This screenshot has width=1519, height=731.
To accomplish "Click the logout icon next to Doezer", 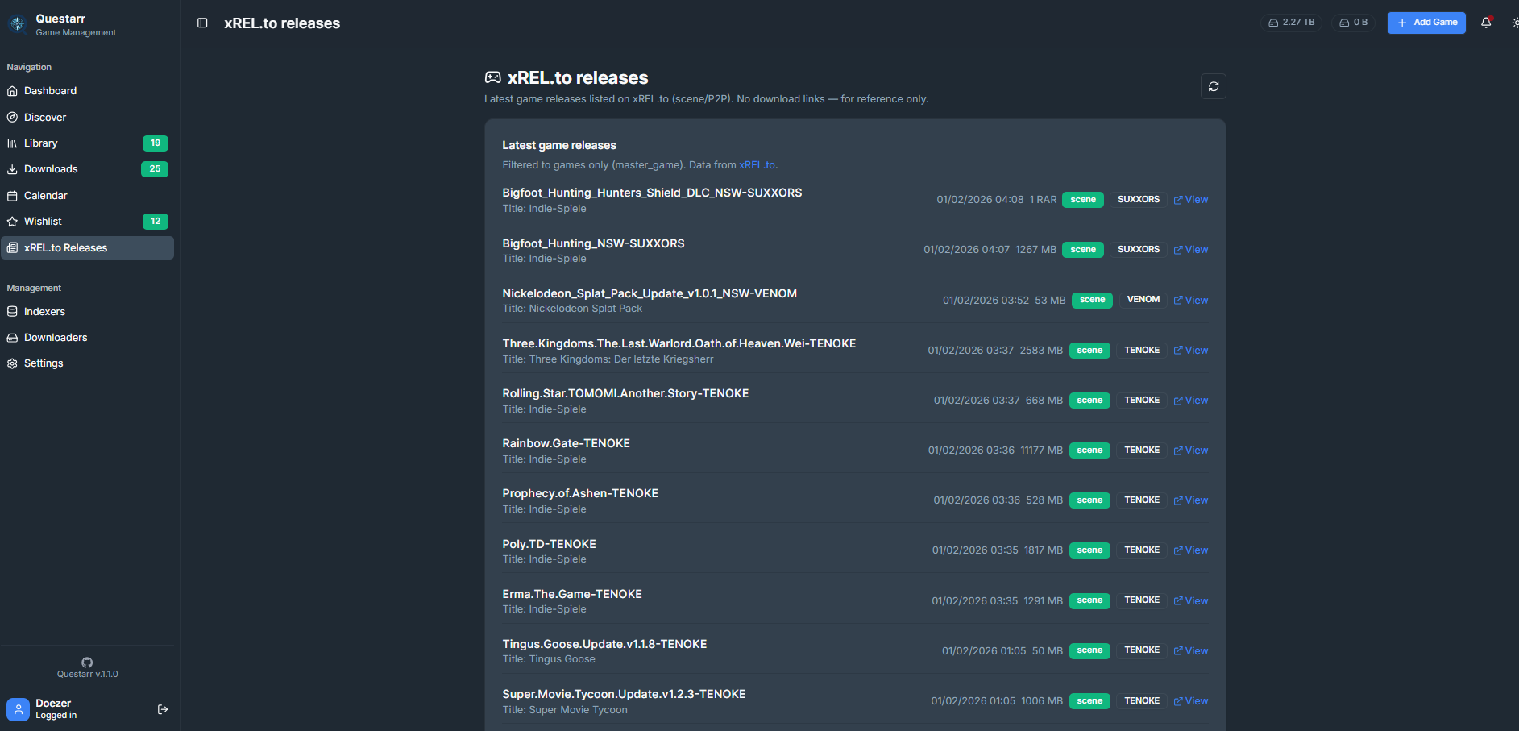I will (163, 709).
